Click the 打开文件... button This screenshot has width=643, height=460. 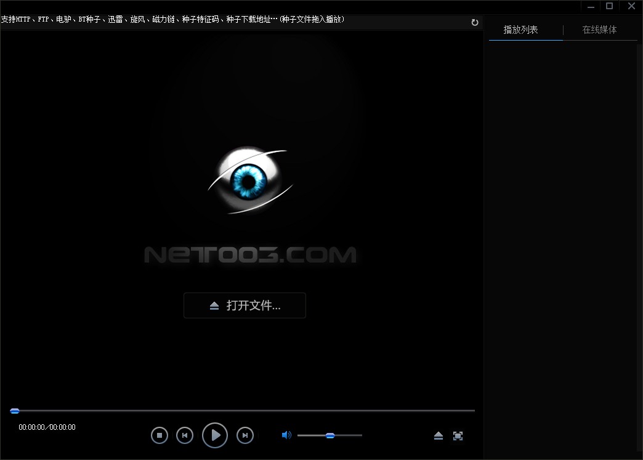pos(245,305)
